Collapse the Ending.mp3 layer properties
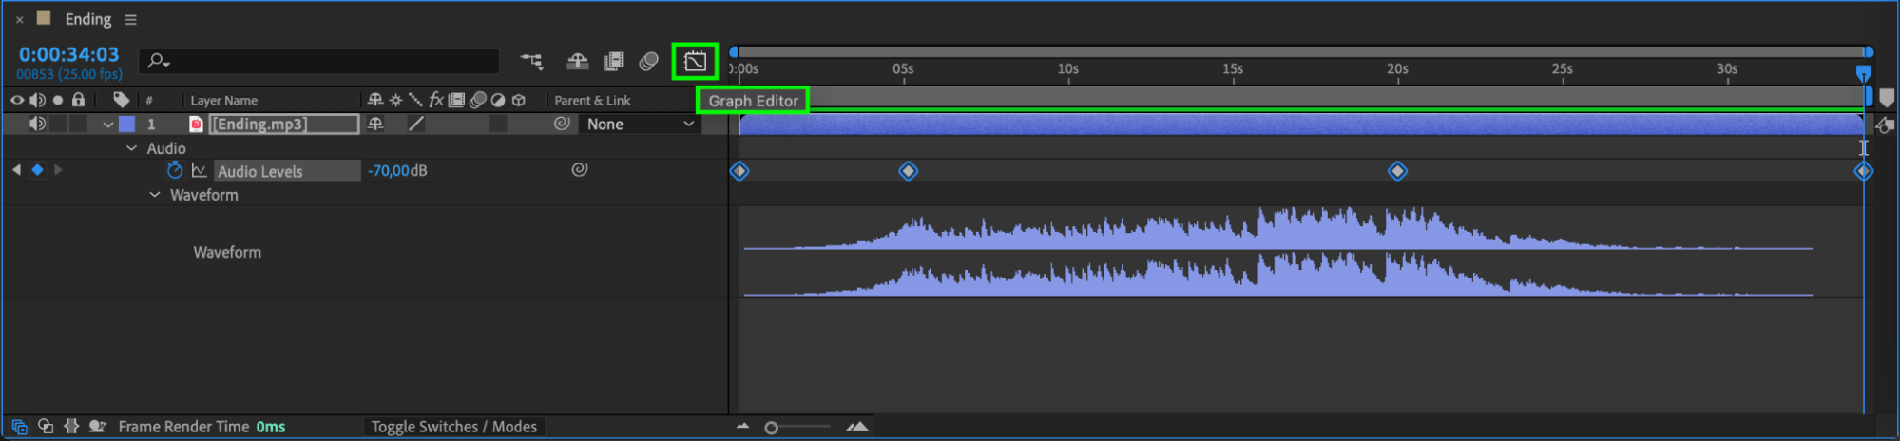The width and height of the screenshot is (1900, 441). click(108, 125)
